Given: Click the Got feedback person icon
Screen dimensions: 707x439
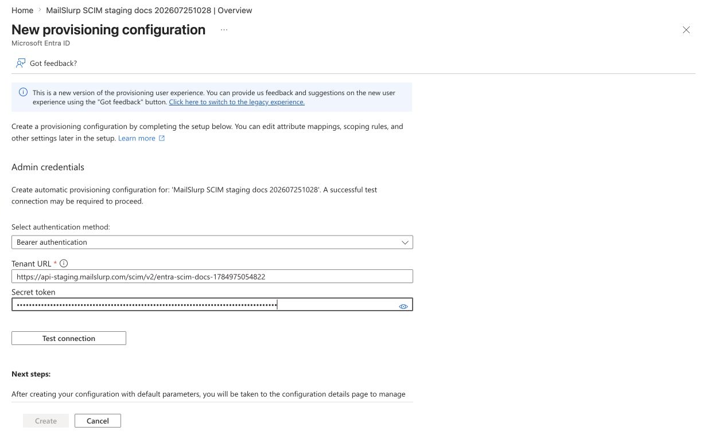Looking at the screenshot, I should tap(21, 63).
